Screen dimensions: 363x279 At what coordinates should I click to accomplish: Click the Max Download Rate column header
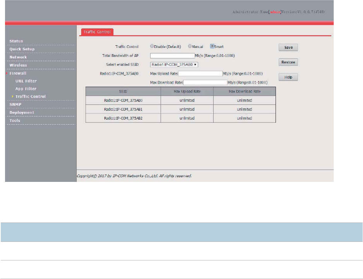point(245,91)
